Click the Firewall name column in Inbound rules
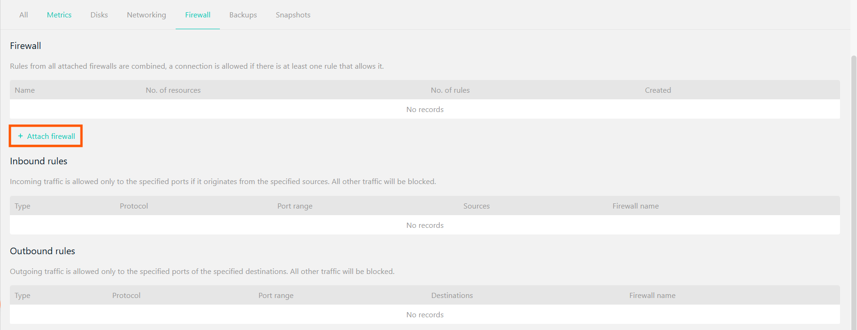 click(635, 206)
